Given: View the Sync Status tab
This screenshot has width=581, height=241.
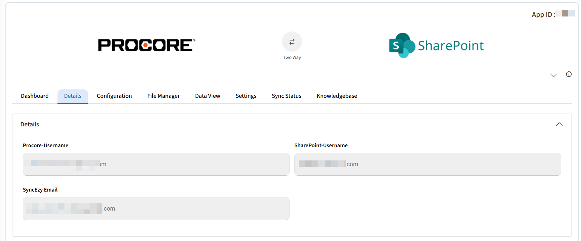Looking at the screenshot, I should (x=286, y=96).
